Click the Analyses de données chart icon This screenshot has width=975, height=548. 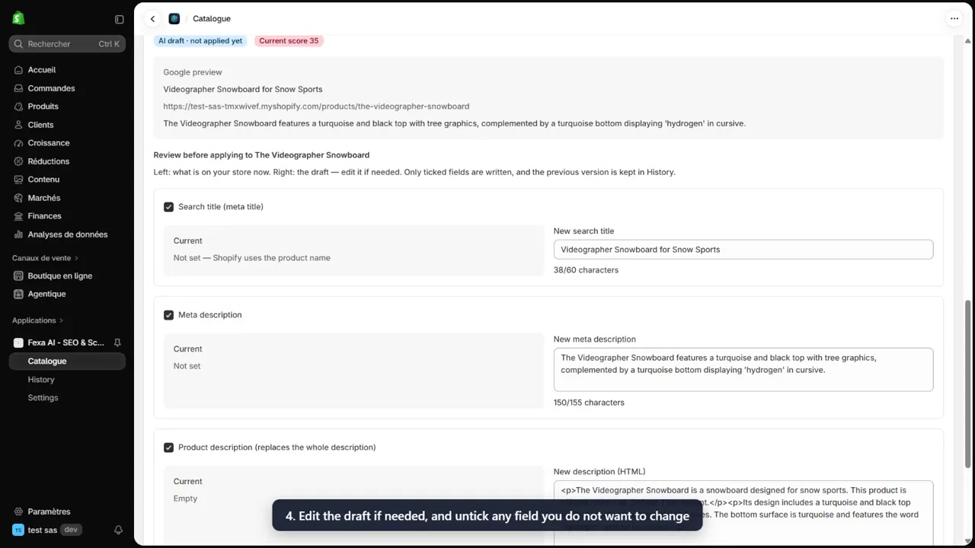pos(18,234)
